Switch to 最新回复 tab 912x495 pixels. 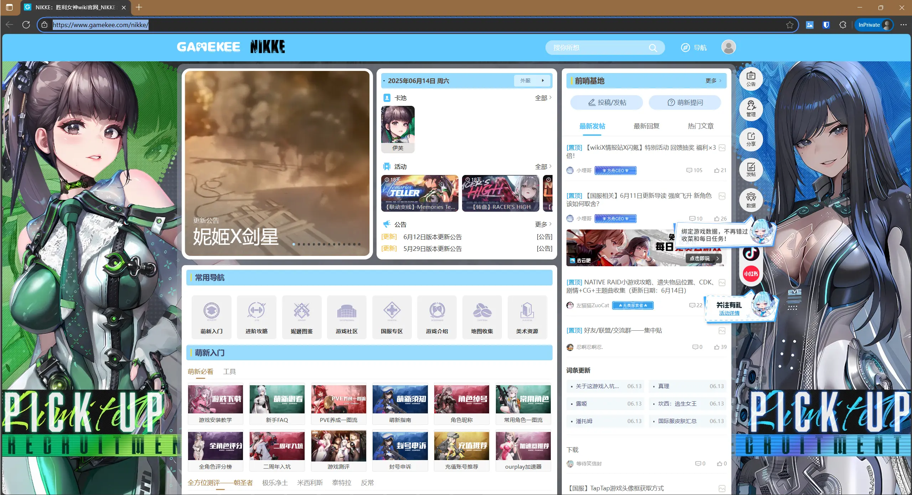(x=646, y=126)
